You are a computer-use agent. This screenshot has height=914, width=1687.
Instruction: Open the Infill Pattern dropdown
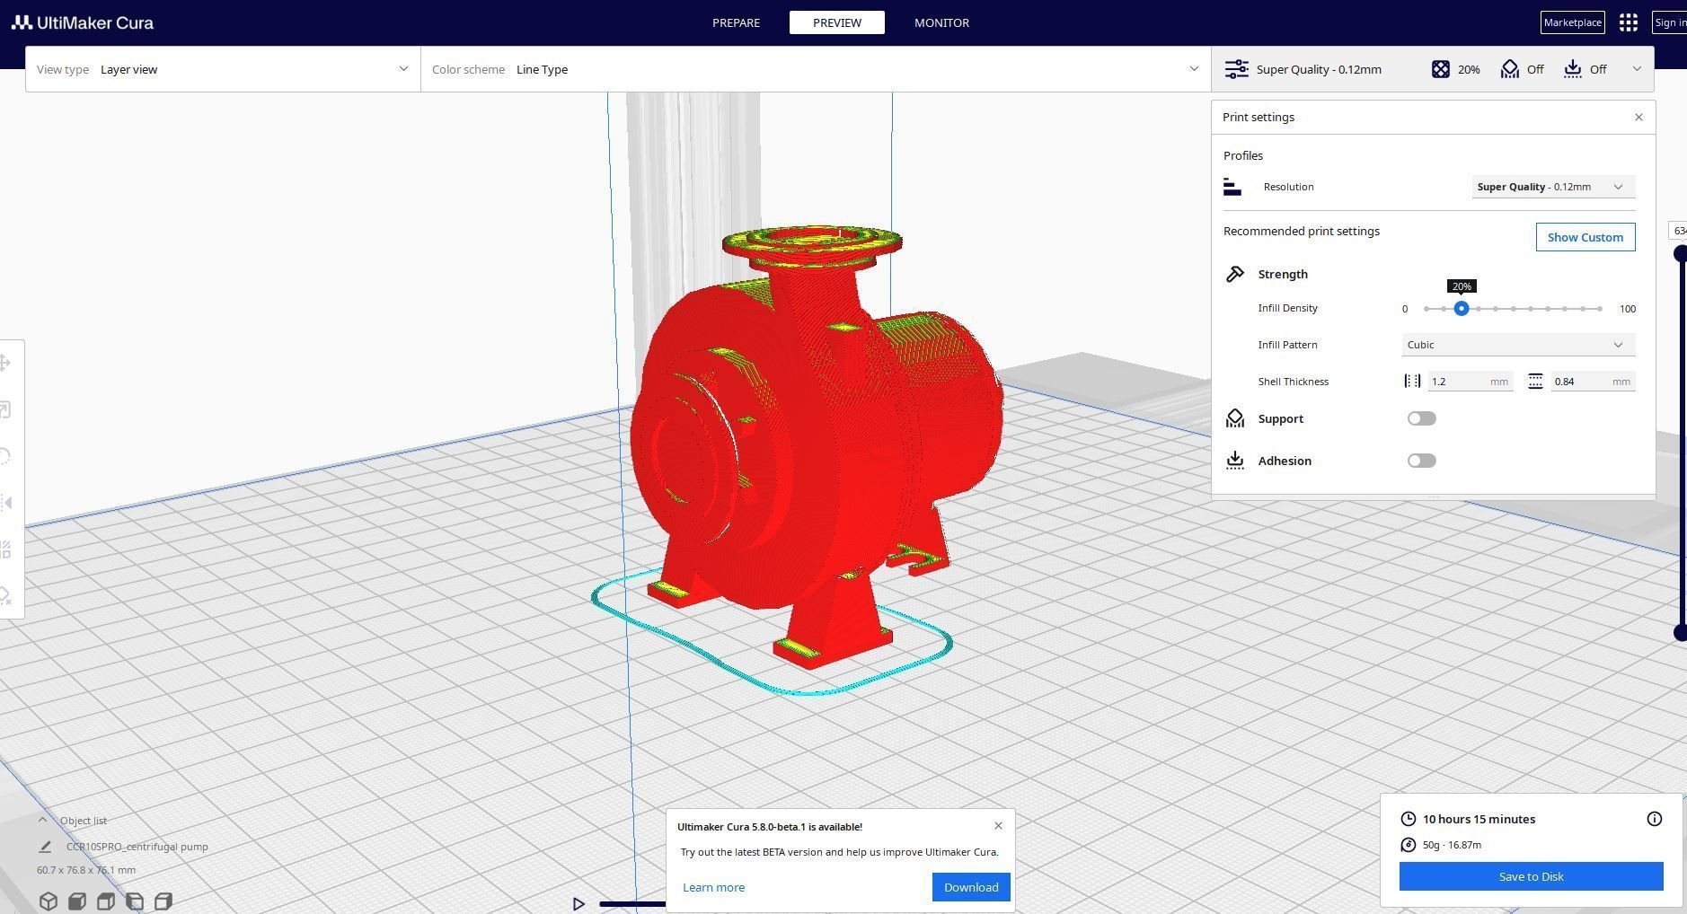click(1518, 345)
